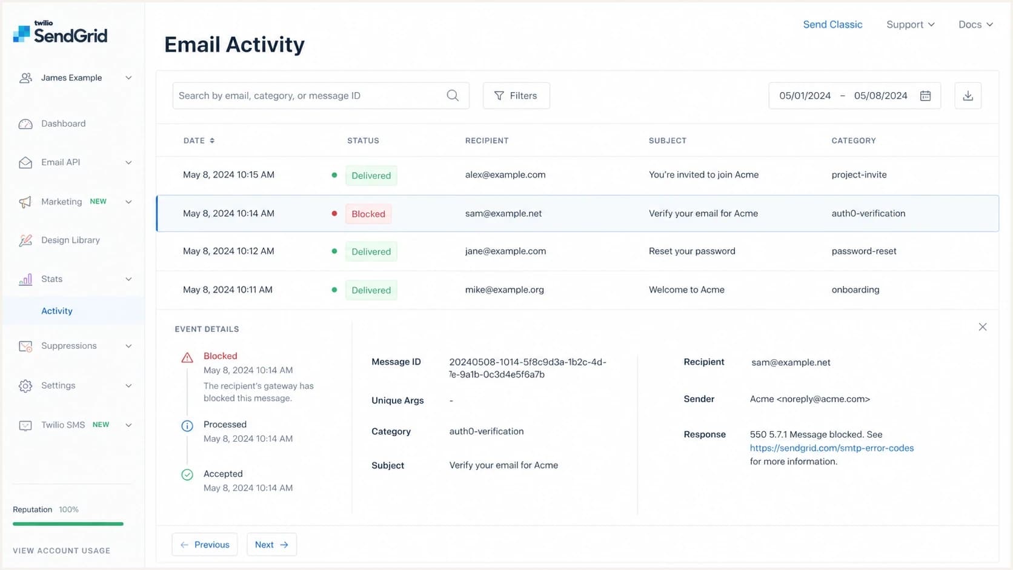Click subject 'Welcome to Acme'
Image resolution: width=1013 pixels, height=570 pixels.
686,290
